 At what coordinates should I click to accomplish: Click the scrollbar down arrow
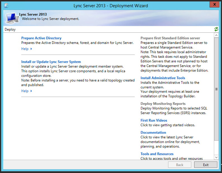(x=216, y=157)
